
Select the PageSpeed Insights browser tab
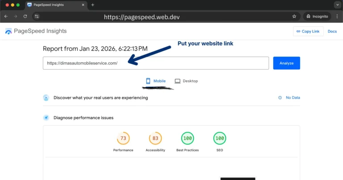coord(56,5)
